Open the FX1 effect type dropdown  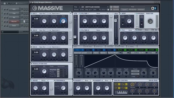point(131,30)
